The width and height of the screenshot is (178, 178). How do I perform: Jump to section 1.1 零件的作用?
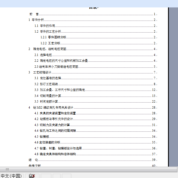click(x=96, y=26)
